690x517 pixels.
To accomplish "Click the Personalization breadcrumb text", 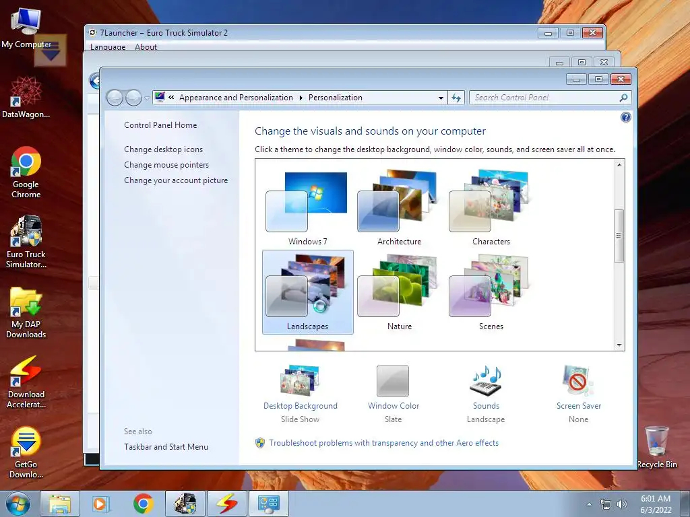I will [336, 98].
